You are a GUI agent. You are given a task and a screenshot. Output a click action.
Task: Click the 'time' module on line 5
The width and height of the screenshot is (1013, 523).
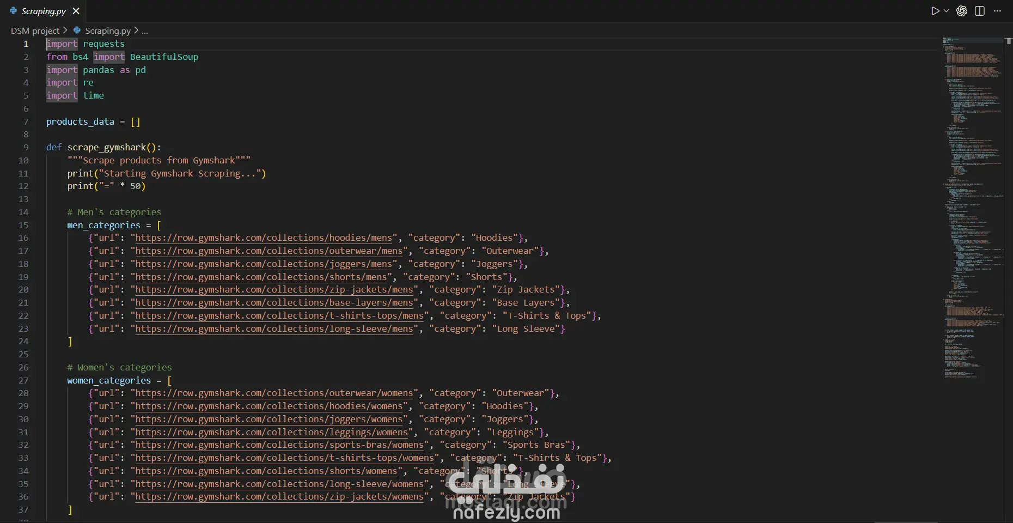click(x=93, y=96)
